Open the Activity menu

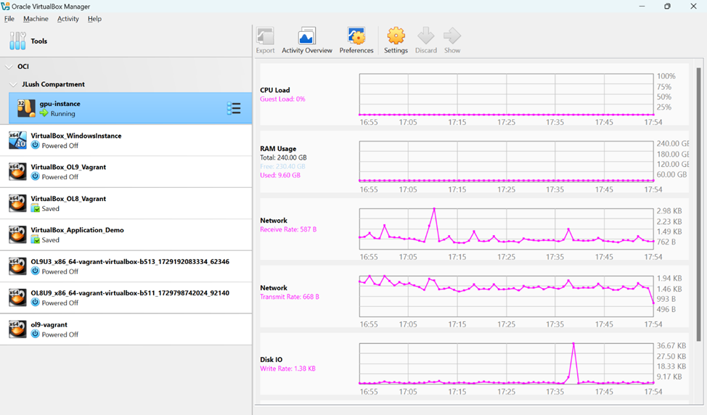tap(68, 19)
